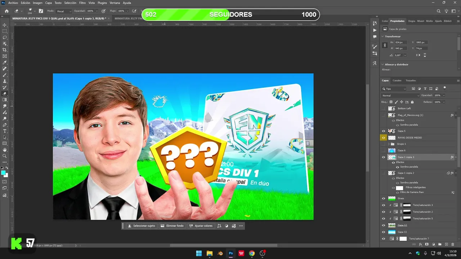
Task: Select the Eraser tool in toolbar
Action: pos(5,94)
